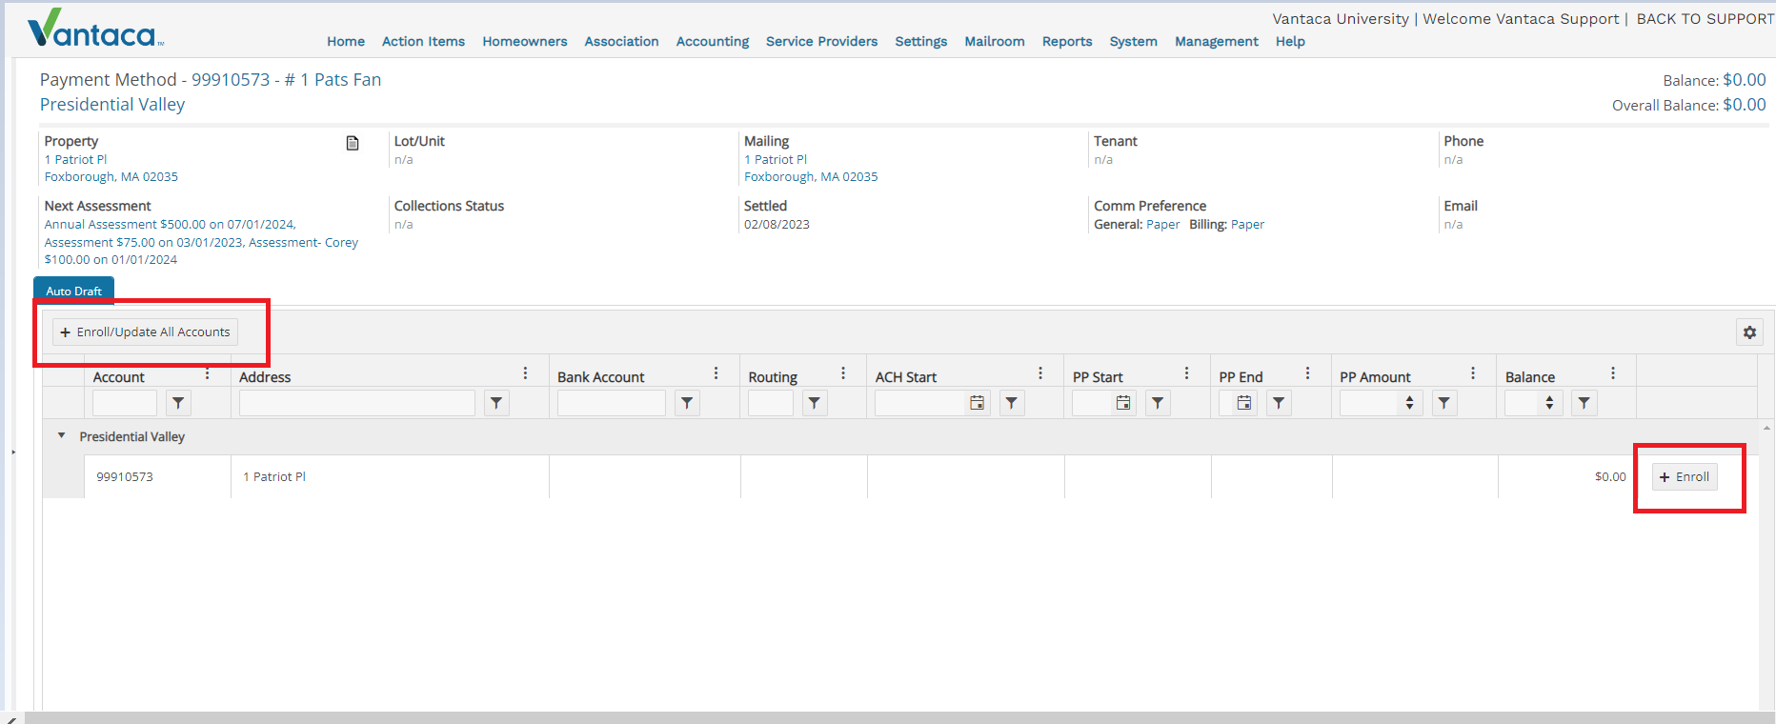Click BACK TO SUPPORT link
The width and height of the screenshot is (1776, 724).
[1705, 19]
